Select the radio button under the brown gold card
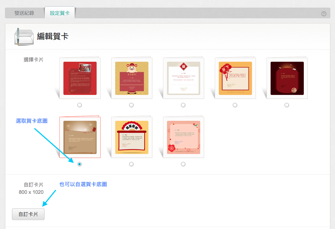This screenshot has height=229, width=335. point(79,164)
